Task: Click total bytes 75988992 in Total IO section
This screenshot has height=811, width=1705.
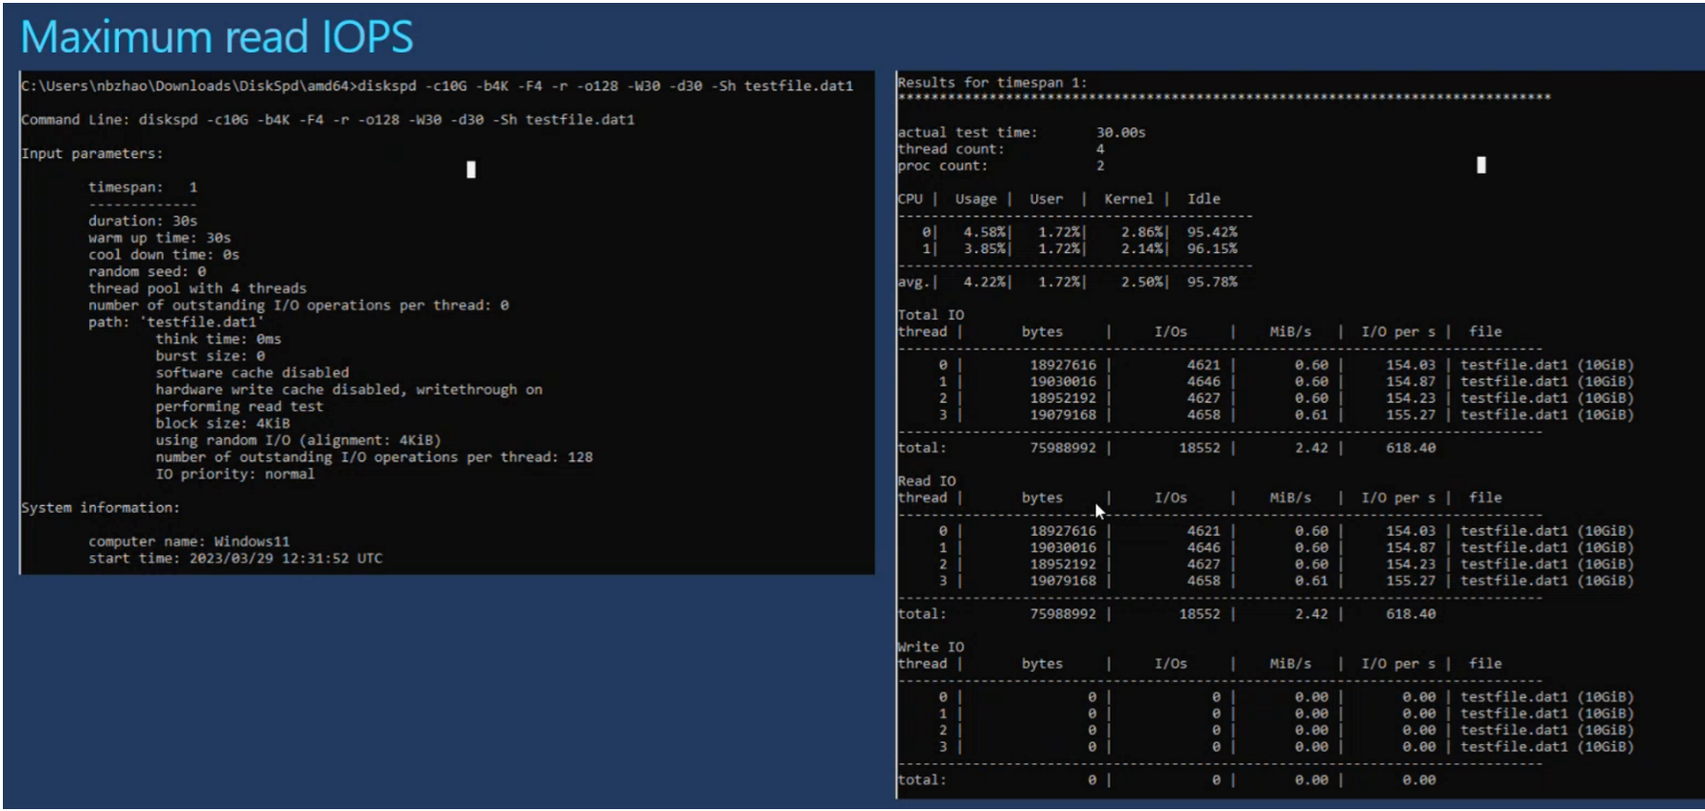Action: point(1063,448)
